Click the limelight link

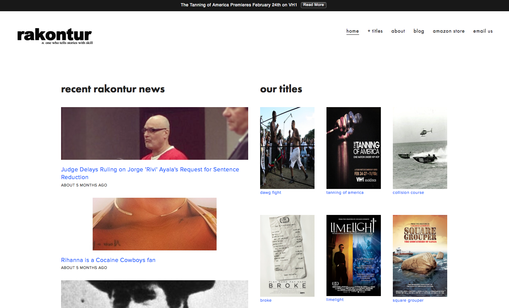335,300
